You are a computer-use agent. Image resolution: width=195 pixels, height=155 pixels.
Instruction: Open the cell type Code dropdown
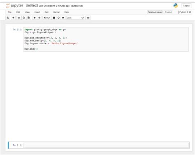pos(75,18)
